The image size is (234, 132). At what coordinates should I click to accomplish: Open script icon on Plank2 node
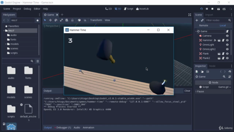click(223, 58)
